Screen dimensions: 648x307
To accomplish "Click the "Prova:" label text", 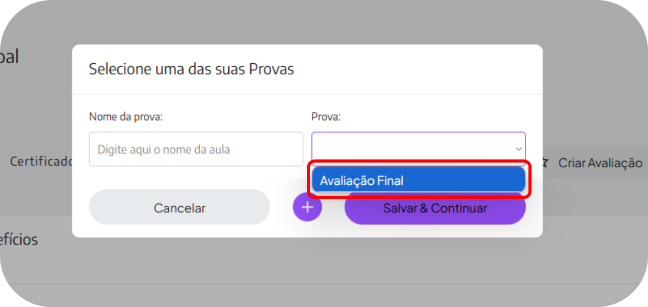I will (326, 117).
